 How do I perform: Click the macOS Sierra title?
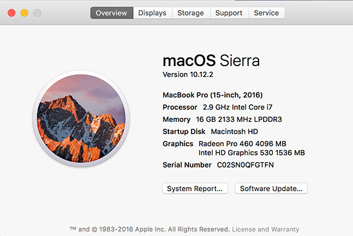(x=211, y=61)
